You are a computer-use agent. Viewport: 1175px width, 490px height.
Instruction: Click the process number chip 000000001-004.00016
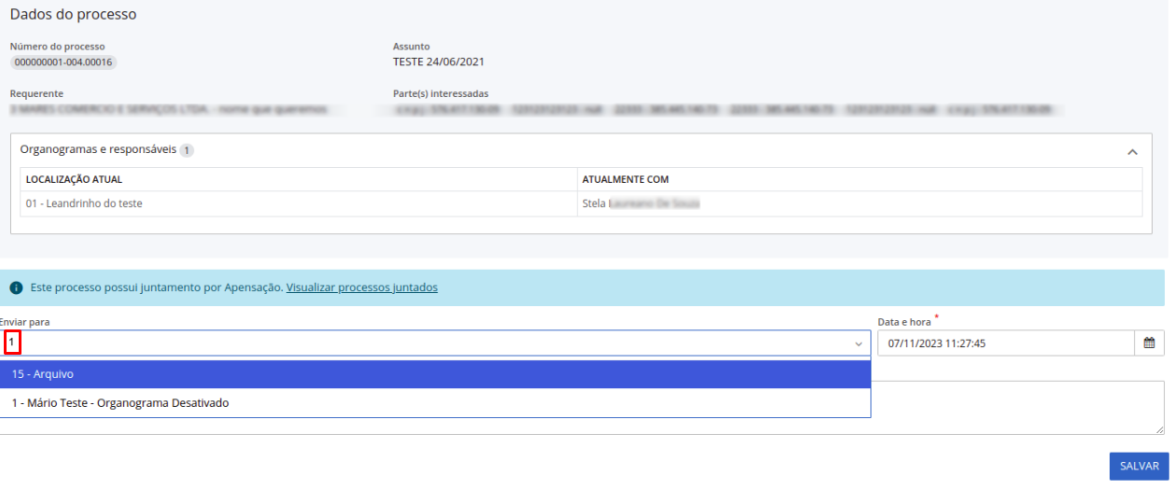64,63
